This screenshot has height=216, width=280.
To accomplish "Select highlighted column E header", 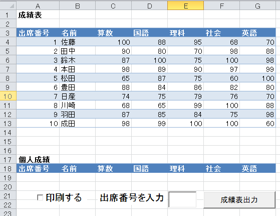I will (x=185, y=6).
